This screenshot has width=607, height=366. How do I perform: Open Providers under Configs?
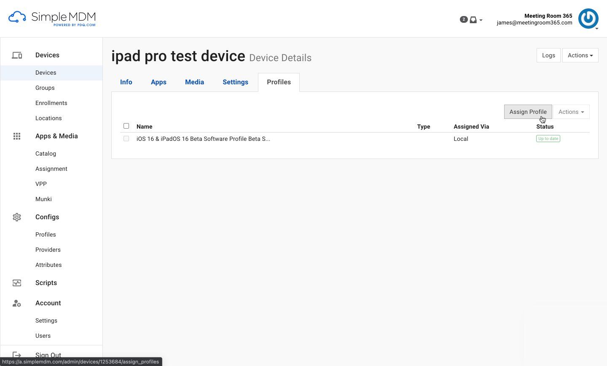[x=48, y=250]
